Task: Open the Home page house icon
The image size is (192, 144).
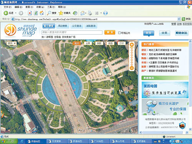Action: pos(41,13)
